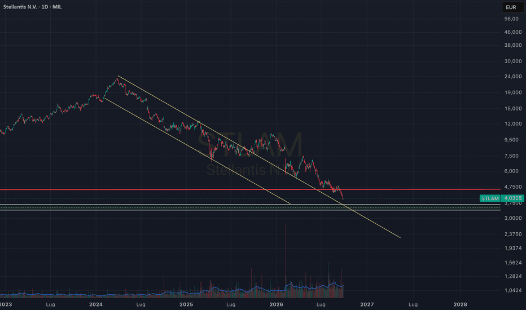Image resolution: width=526 pixels, height=310 pixels.
Task: Click the 30,000 price axis label
Action: tap(513, 61)
